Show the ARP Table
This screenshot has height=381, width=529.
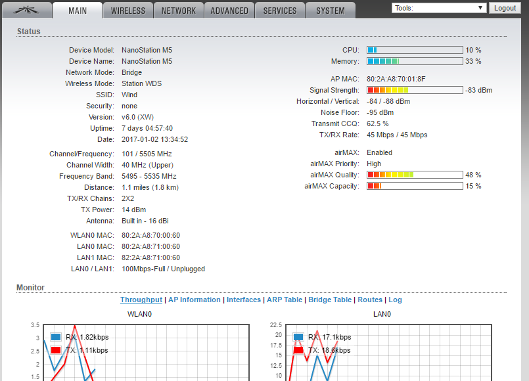tap(285, 300)
